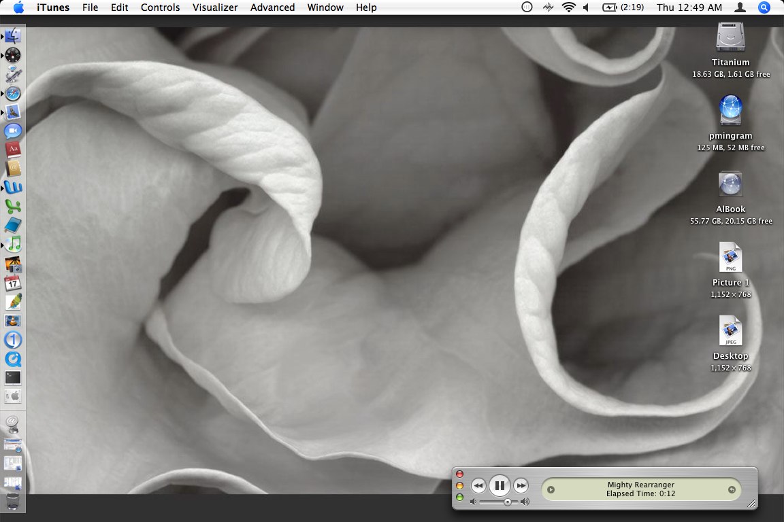Open iCal from the Dock
The image size is (784, 522).
[x=13, y=283]
